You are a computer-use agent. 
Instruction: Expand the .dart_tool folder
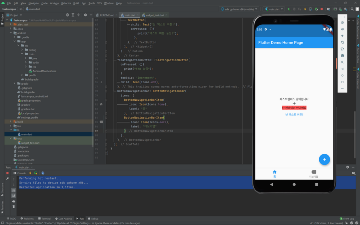(x=10, y=25)
